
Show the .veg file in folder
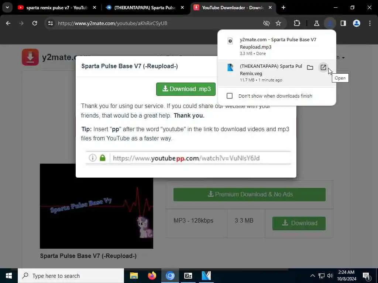point(310,68)
